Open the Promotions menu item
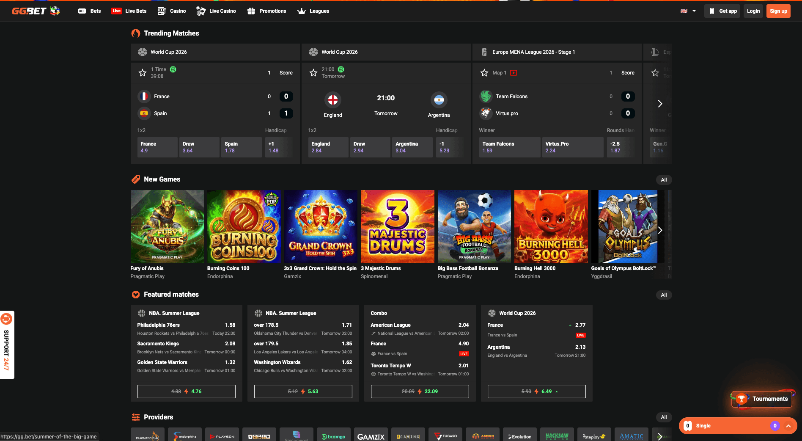The height and width of the screenshot is (441, 802). [x=266, y=11]
